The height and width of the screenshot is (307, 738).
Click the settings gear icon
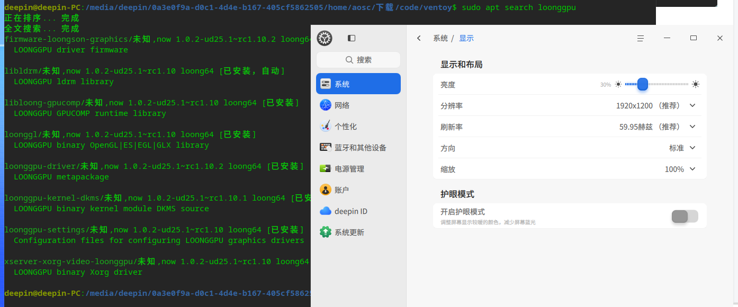(x=325, y=38)
